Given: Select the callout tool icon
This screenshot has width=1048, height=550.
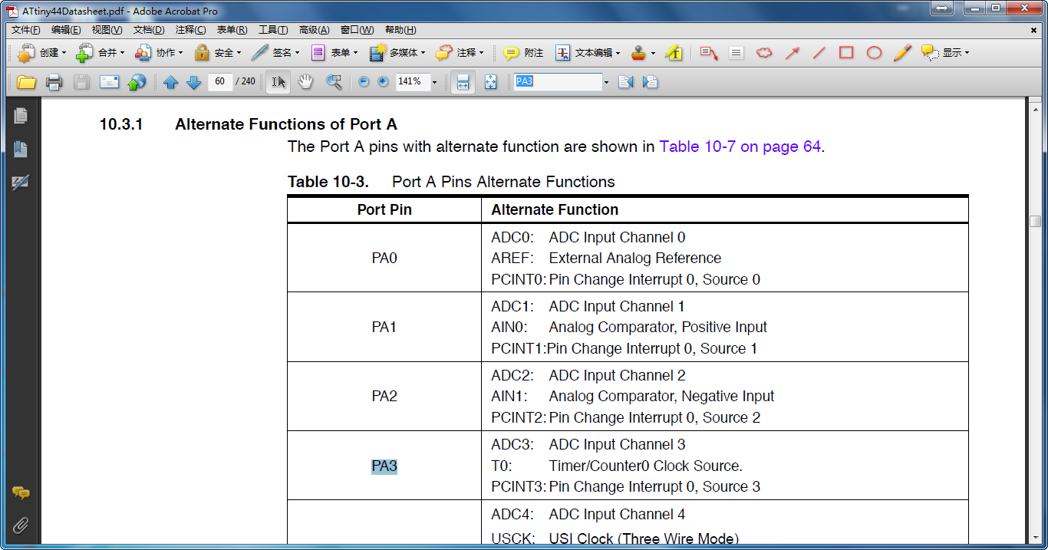Looking at the screenshot, I should click(708, 53).
